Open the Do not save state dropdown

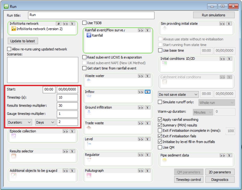(178, 94)
